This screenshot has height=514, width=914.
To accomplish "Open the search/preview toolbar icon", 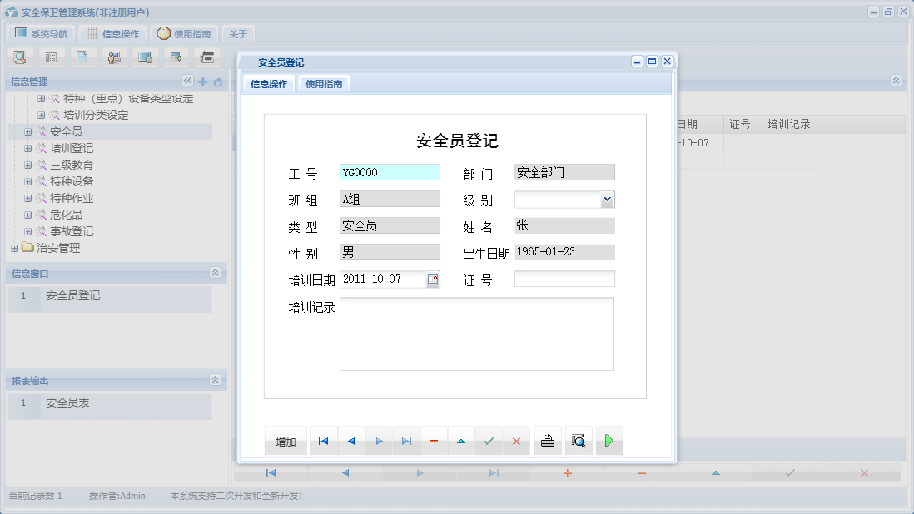I will [x=20, y=57].
